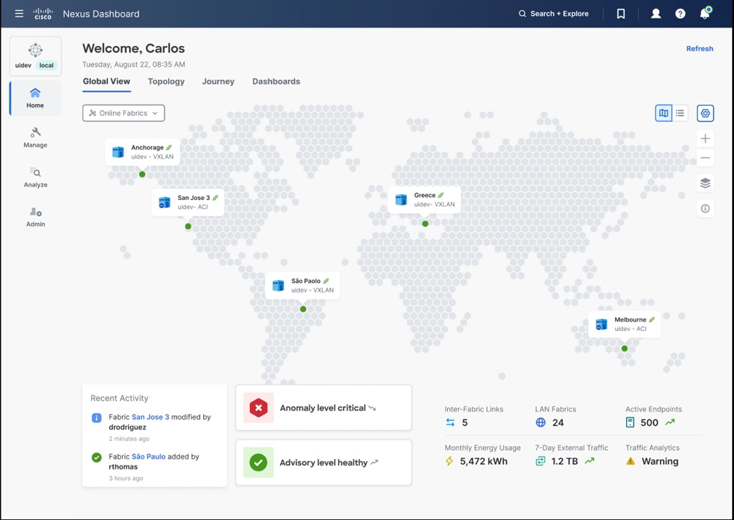Click the bookmarks icon in the header

click(620, 13)
